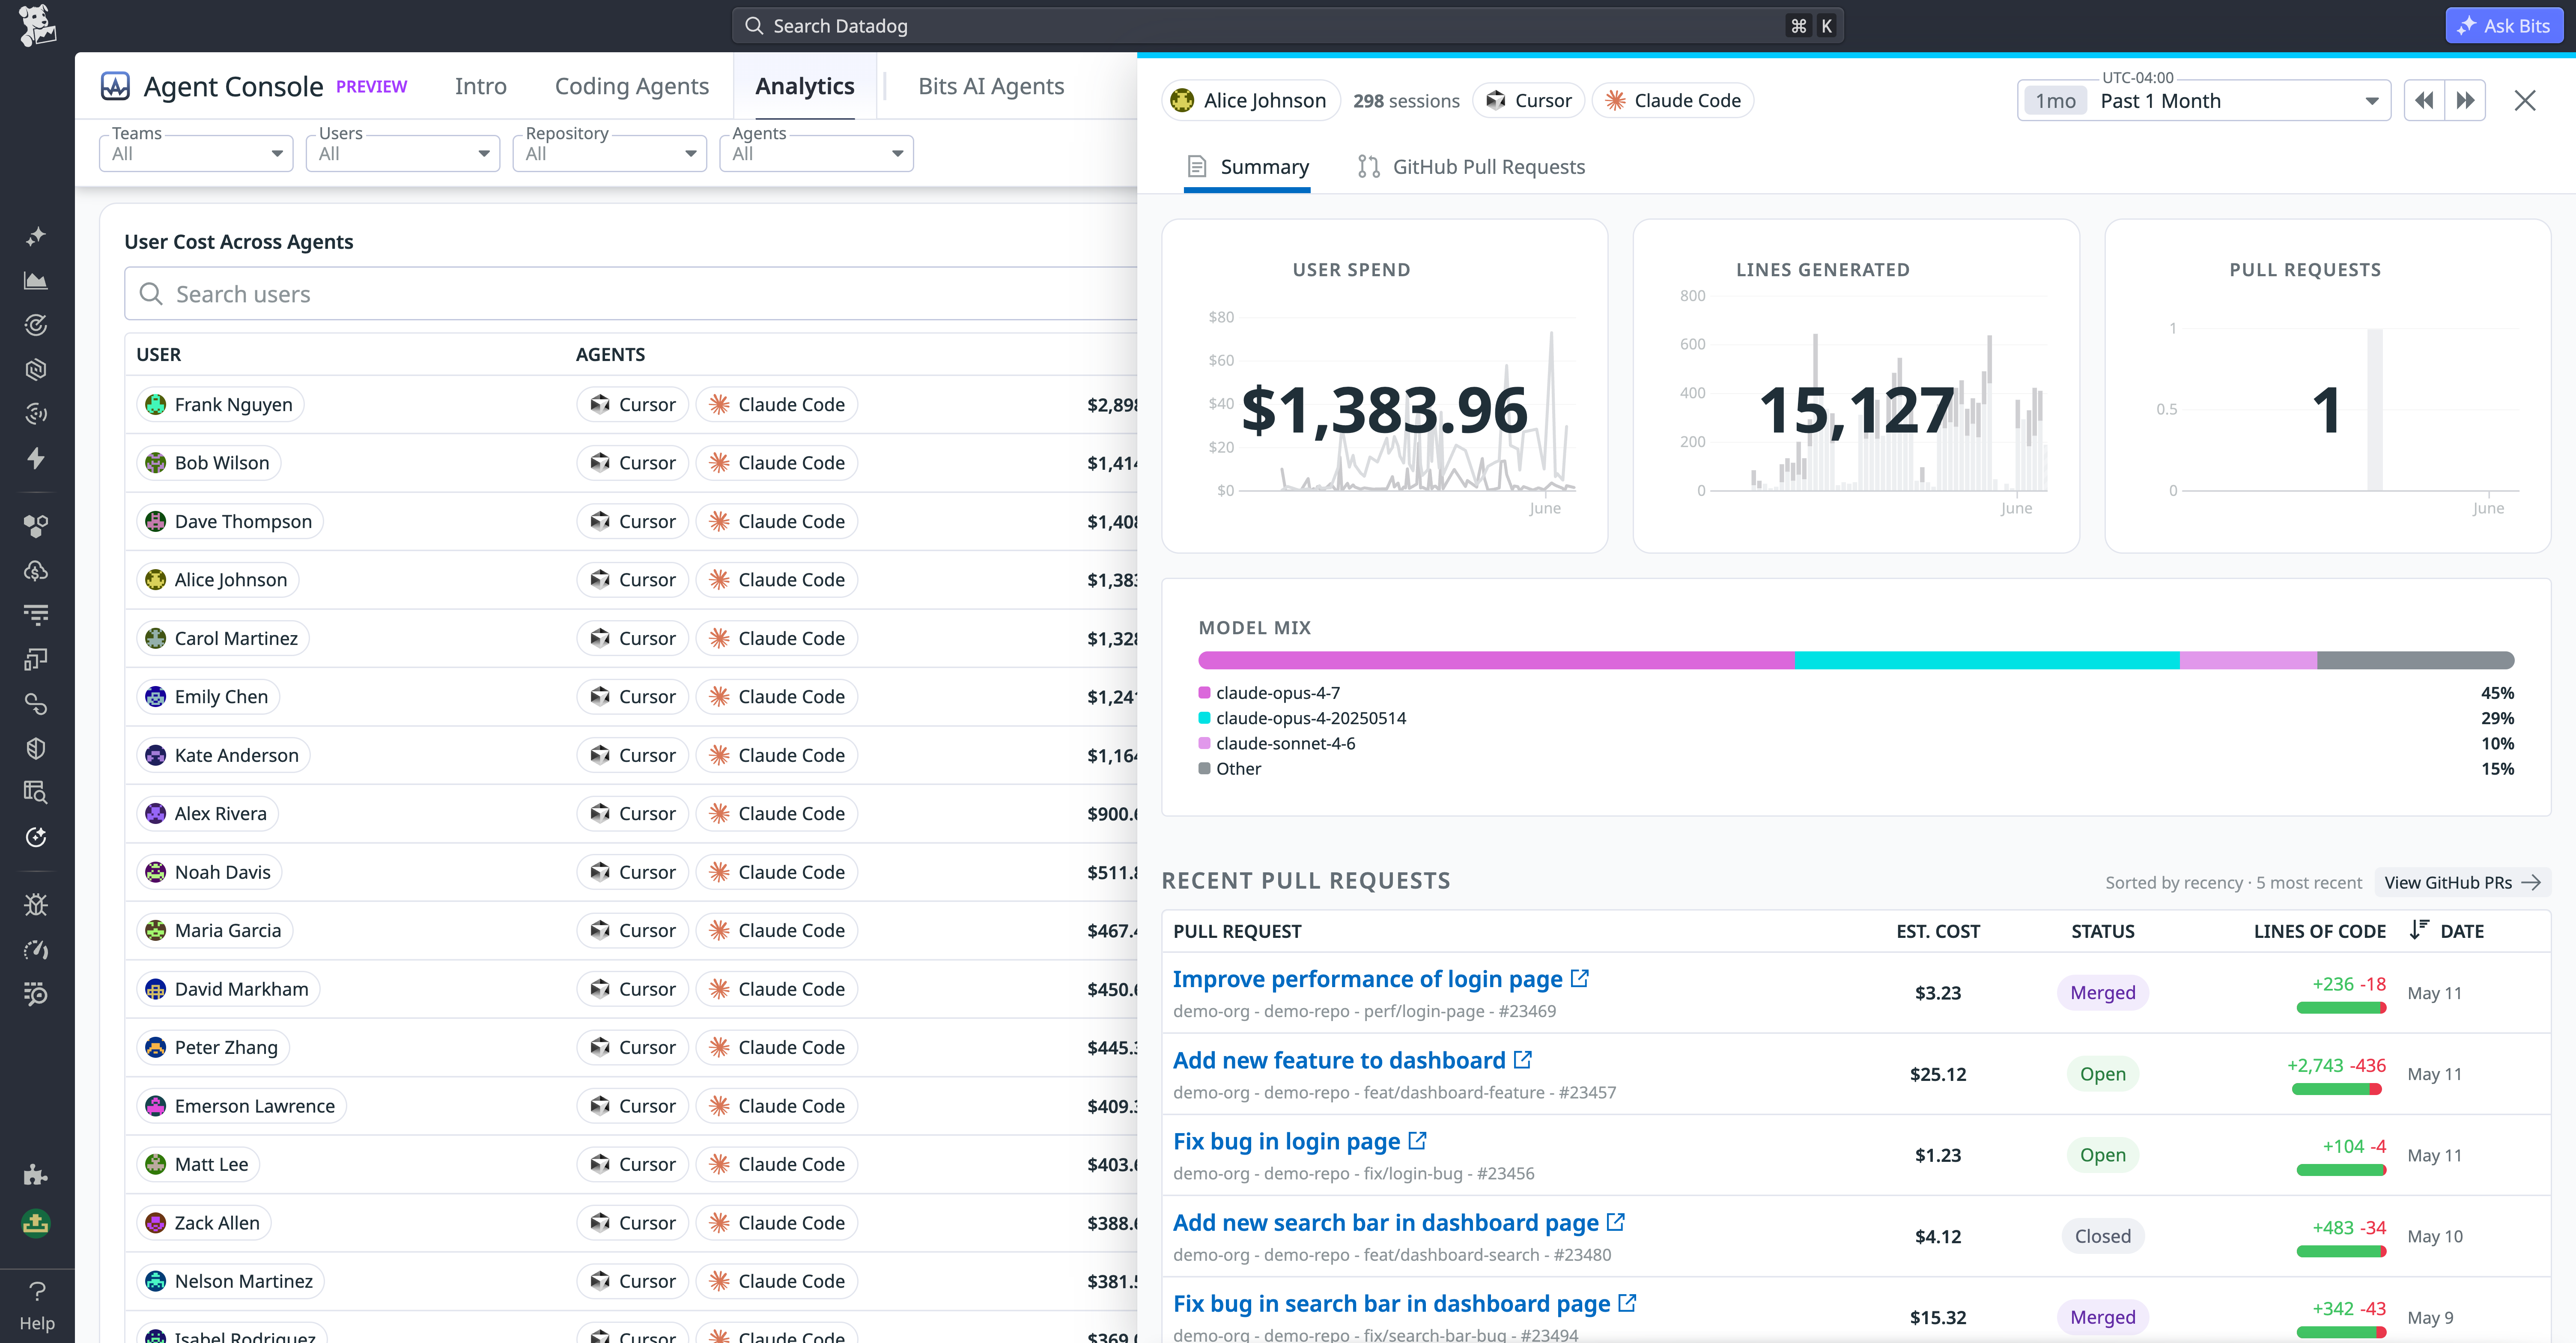Image resolution: width=2576 pixels, height=1343 pixels.
Task: Switch to the Intro tab
Action: tap(480, 86)
